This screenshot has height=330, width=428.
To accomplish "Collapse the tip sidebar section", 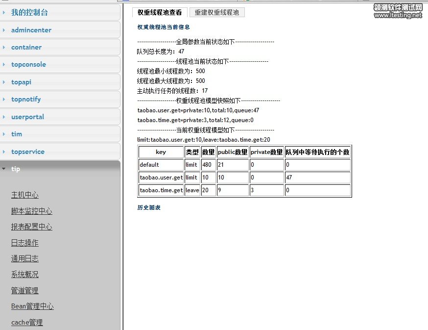I will 16,169.
